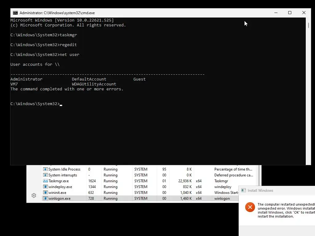Click the Install Windows dialog title bar
Image resolution: width=315 pixels, height=236 pixels.
pos(277,190)
